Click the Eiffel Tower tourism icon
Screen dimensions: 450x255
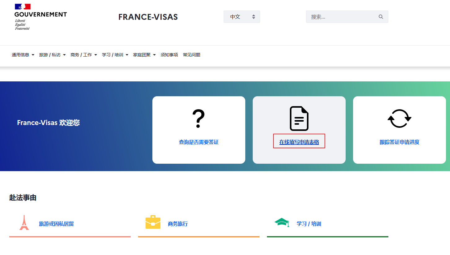coord(24,223)
